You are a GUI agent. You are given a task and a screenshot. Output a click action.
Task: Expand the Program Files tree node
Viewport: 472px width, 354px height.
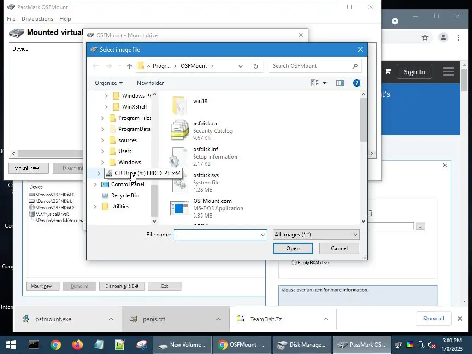(103, 118)
